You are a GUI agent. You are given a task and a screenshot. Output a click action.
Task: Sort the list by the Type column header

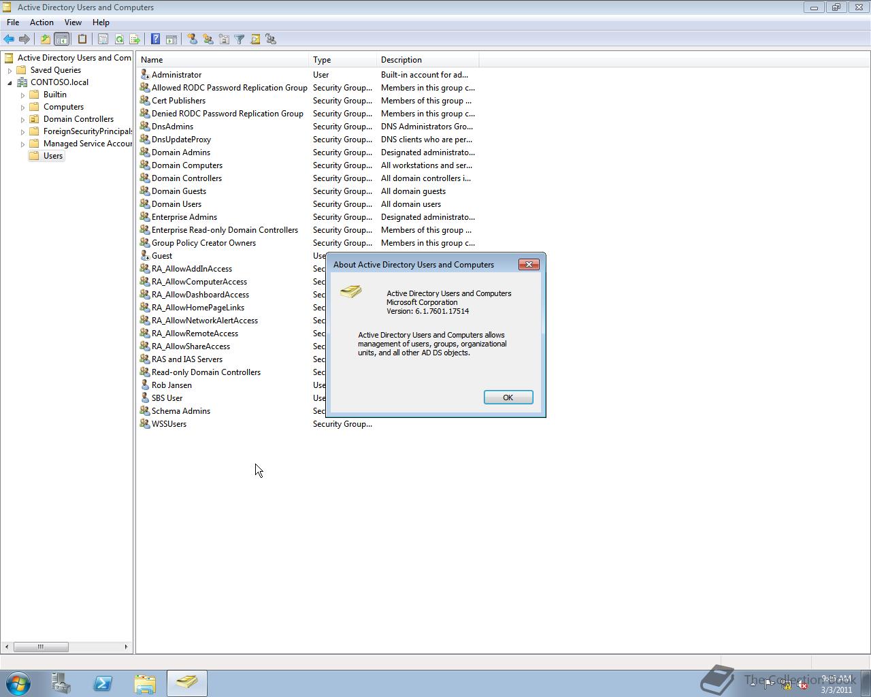[x=343, y=60]
